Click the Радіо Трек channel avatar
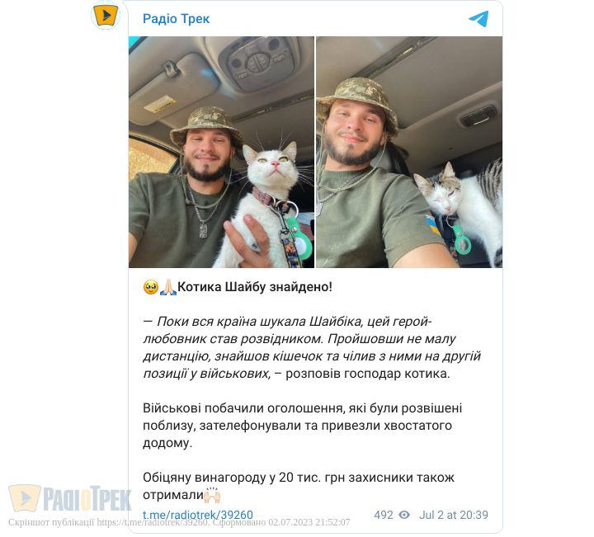 106,16
